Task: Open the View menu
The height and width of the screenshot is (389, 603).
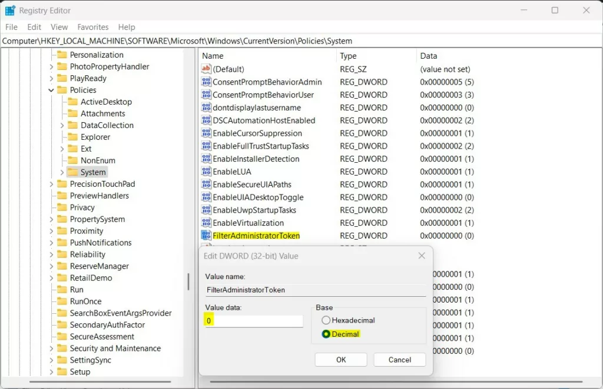Action: [59, 27]
